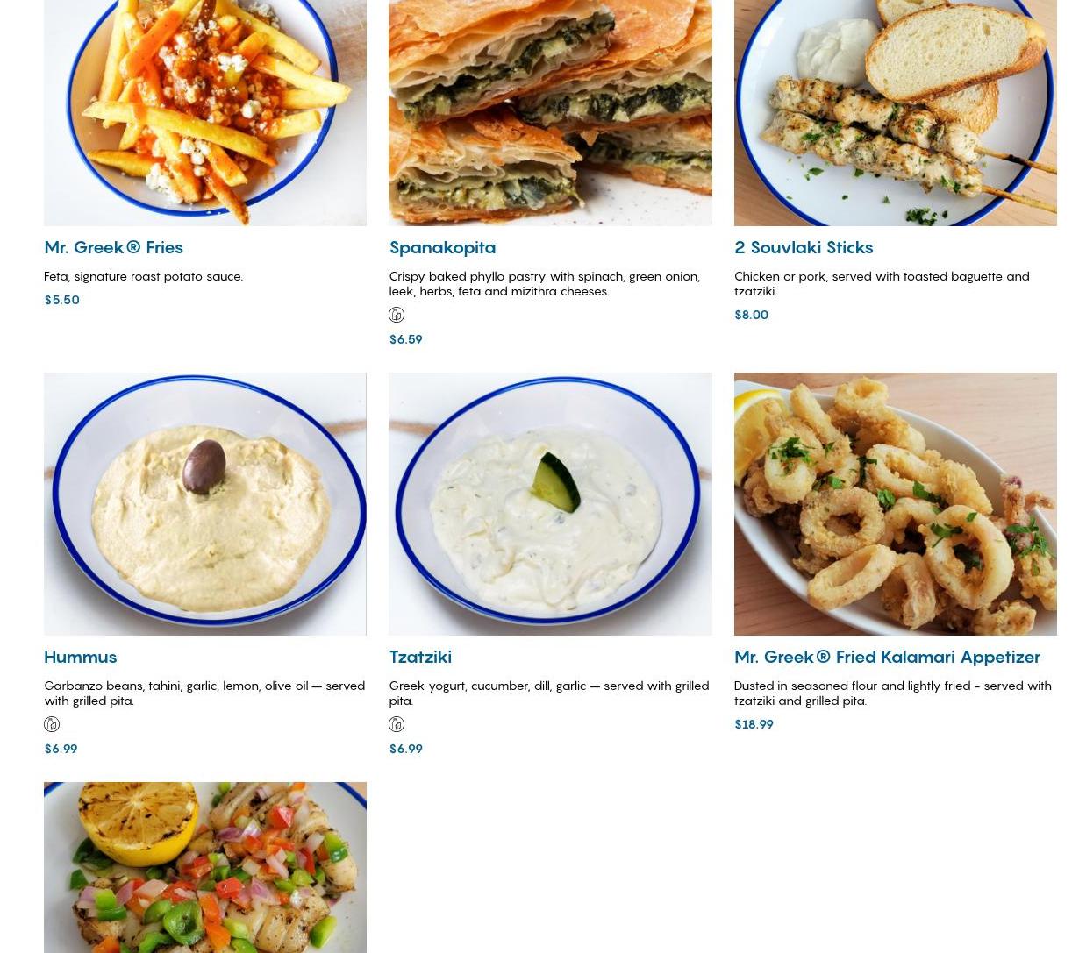The image size is (1079, 953).
Task: Click the vegetarian leaf icon under Hummus
Action: click(52, 724)
